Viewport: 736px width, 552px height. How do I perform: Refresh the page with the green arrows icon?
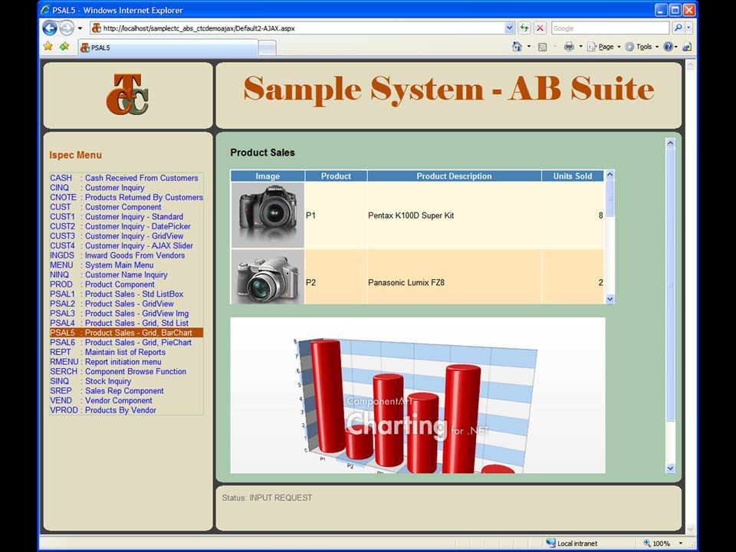pyautogui.click(x=524, y=28)
